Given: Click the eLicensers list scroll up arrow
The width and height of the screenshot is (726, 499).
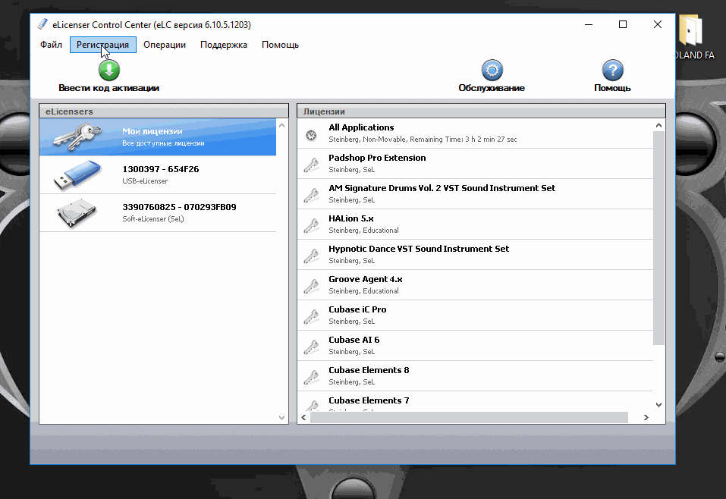Looking at the screenshot, I should click(281, 125).
